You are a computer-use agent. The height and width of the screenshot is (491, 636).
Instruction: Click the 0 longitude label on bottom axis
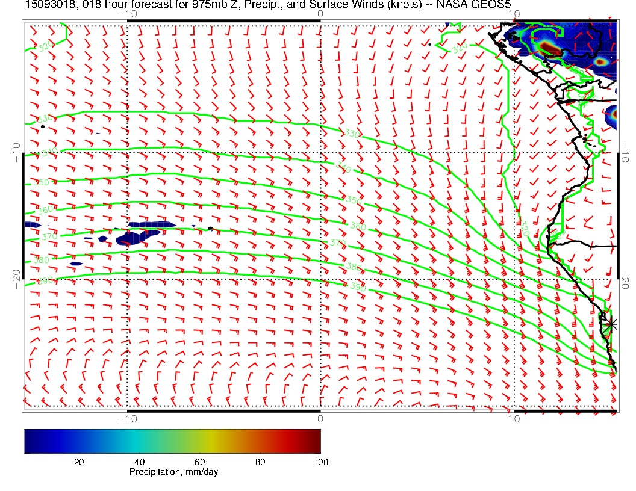320,418
